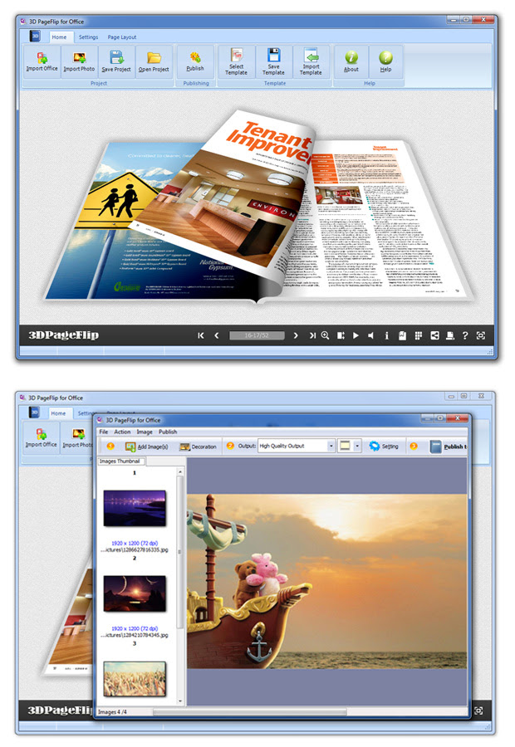Click the green Help icon
Image resolution: width=515 pixels, height=747 pixels.
pyautogui.click(x=385, y=61)
